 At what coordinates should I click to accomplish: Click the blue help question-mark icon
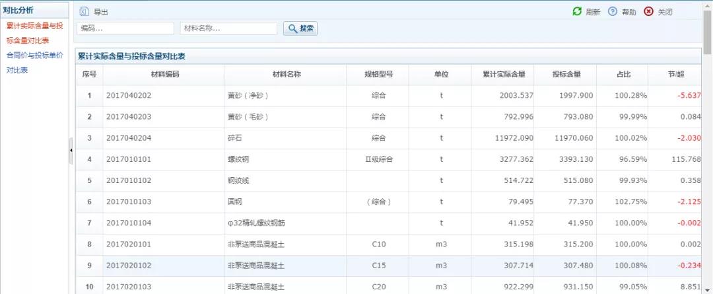point(613,12)
